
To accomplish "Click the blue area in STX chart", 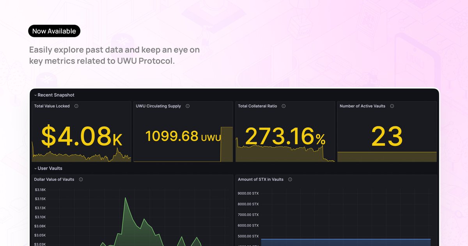I will point(346,242).
